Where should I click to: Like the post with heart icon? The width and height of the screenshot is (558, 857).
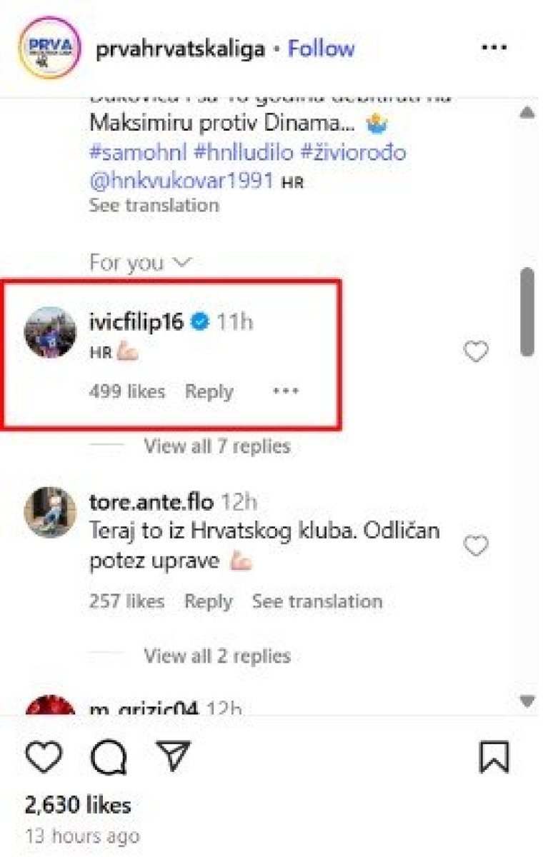tap(44, 756)
